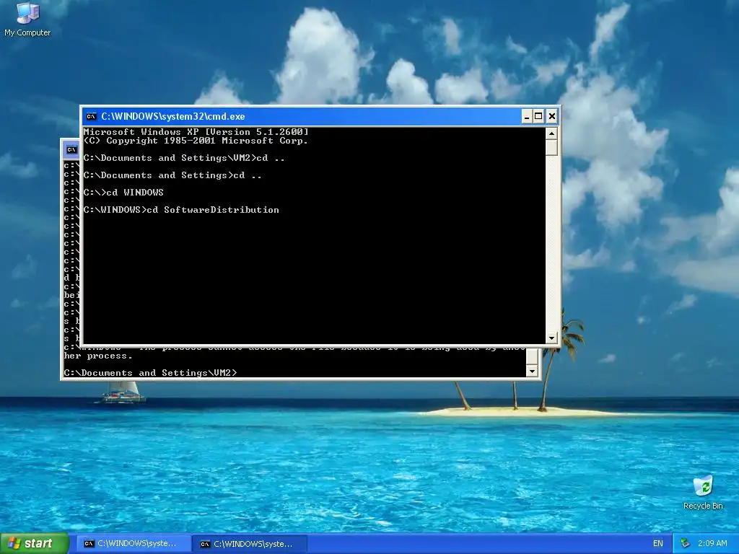Click the EN language indicator
Image resolution: width=739 pixels, height=554 pixels.
pos(658,544)
